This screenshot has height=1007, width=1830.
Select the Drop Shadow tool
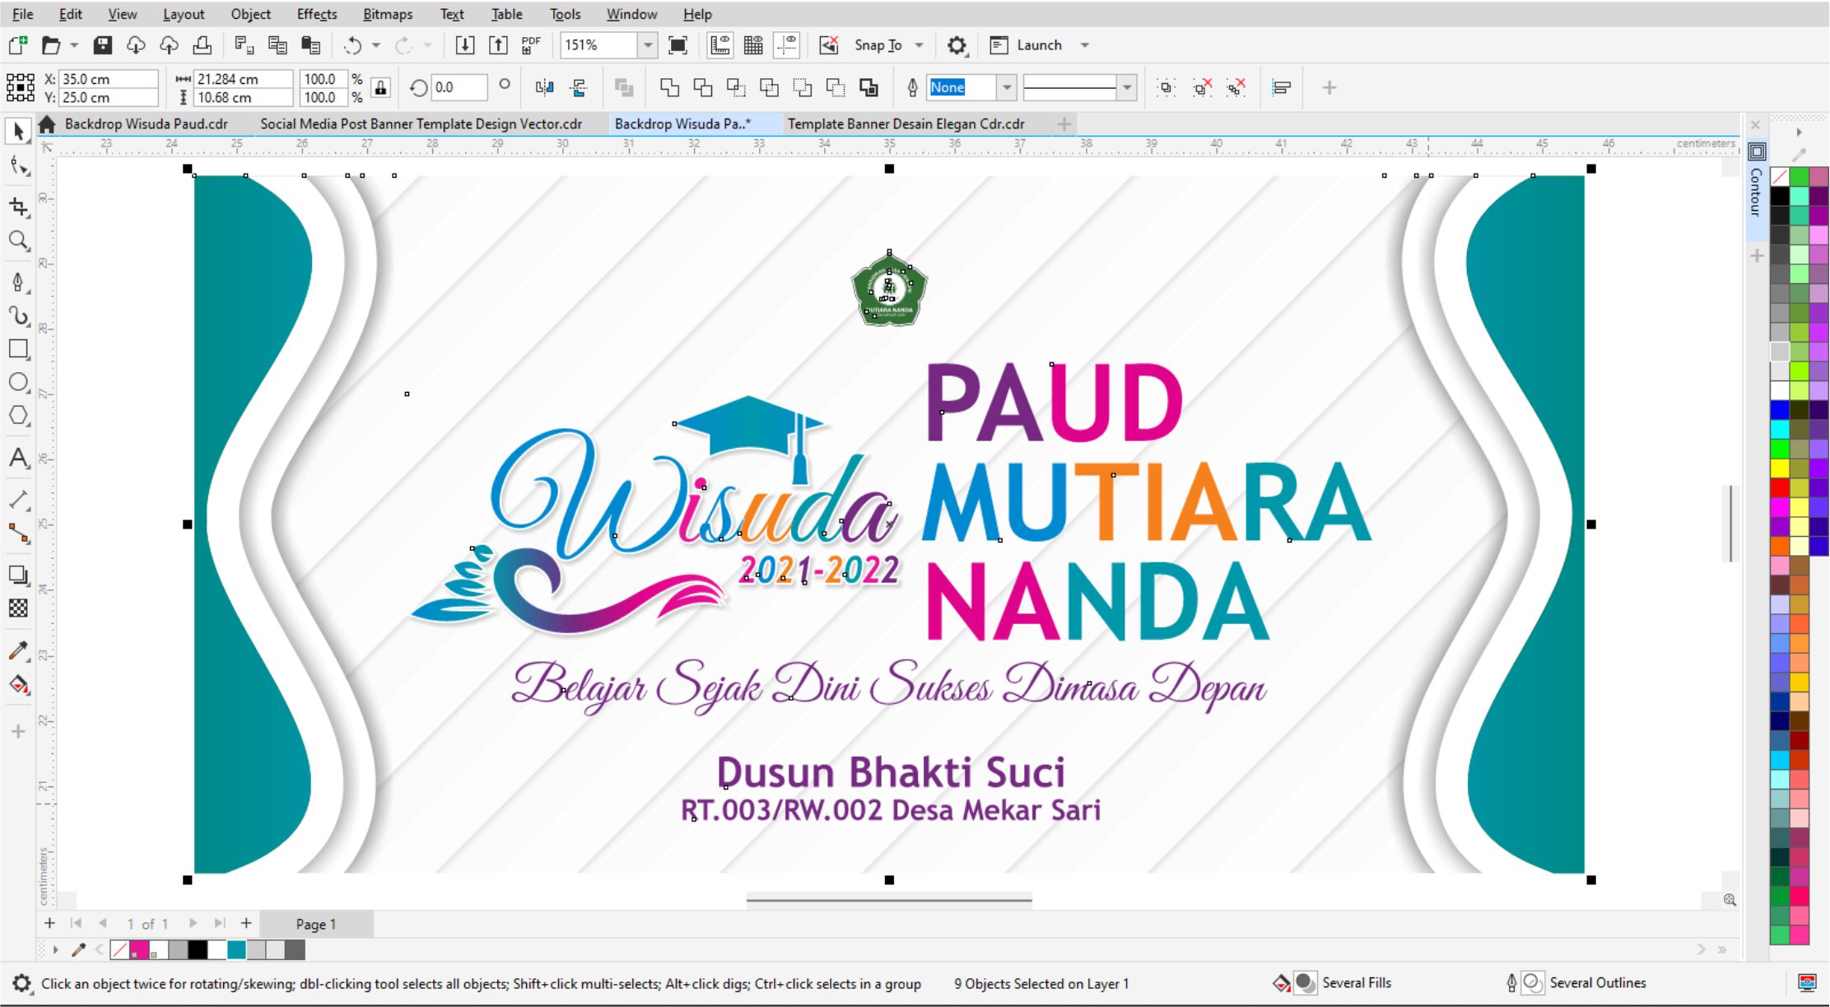click(x=18, y=575)
